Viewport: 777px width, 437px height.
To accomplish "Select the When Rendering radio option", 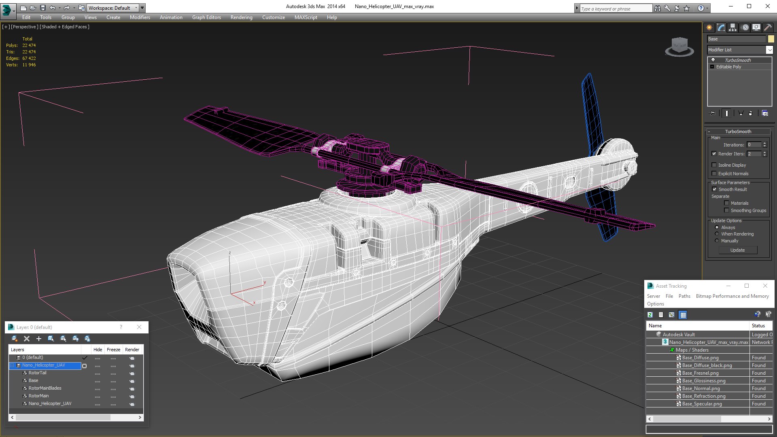I will (717, 234).
